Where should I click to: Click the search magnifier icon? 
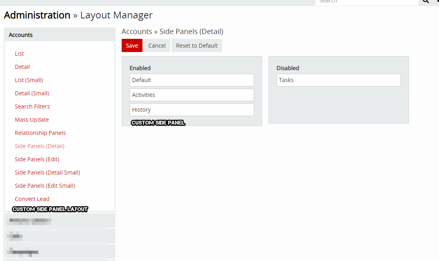tap(425, 2)
